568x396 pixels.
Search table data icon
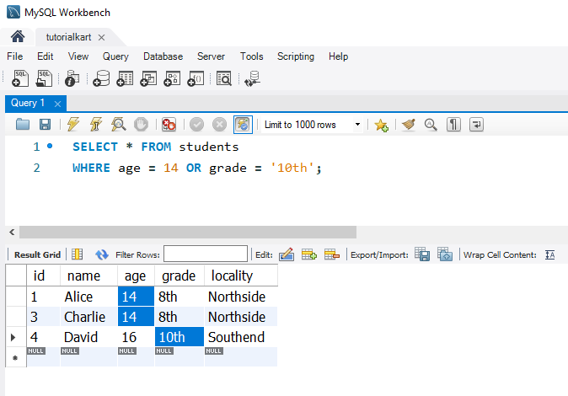pyautogui.click(x=224, y=78)
